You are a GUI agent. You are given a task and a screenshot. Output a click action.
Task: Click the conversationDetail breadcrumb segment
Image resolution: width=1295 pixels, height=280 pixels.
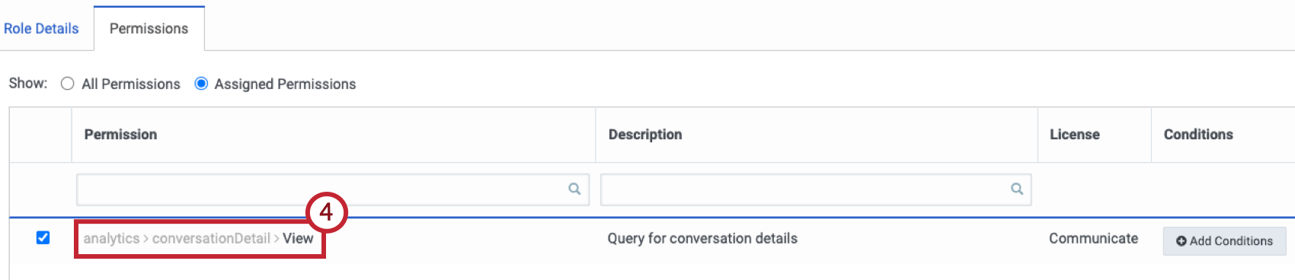click(x=211, y=238)
